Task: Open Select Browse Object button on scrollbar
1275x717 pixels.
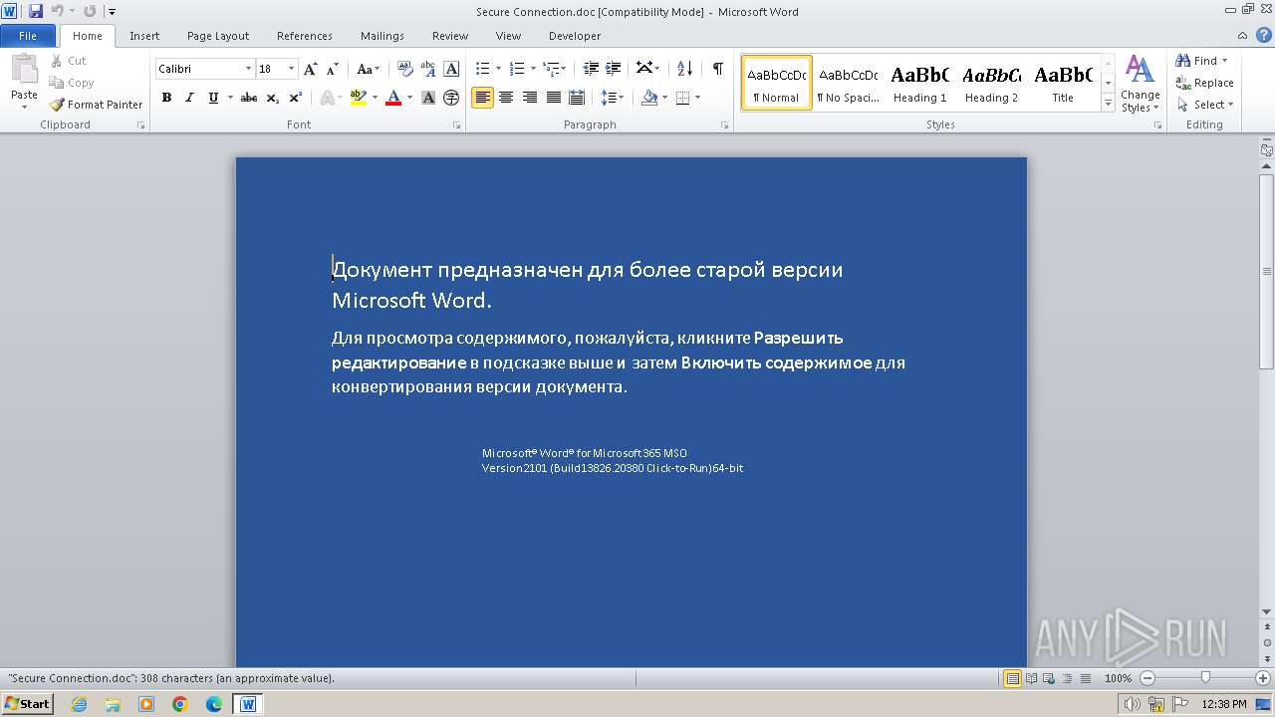Action: pyautogui.click(x=1267, y=643)
